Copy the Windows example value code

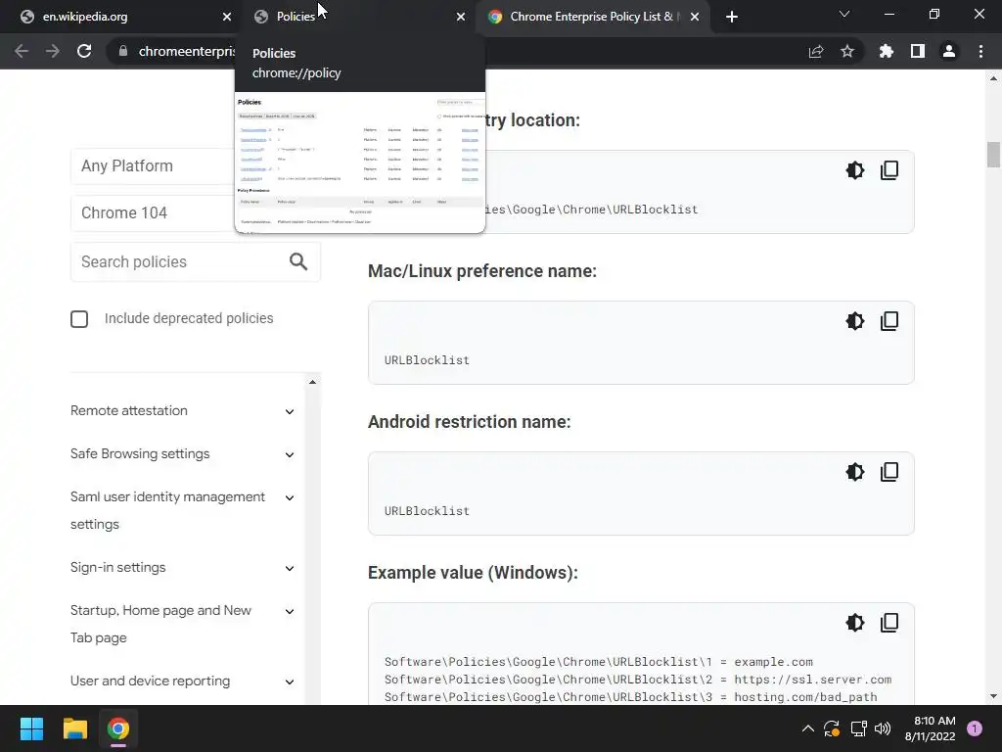coord(889,623)
